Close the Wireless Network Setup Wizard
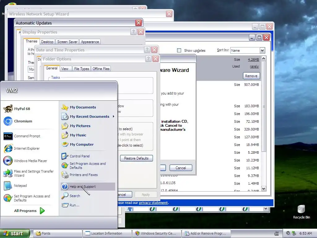This screenshot has height=238, width=317. tap(169, 14)
